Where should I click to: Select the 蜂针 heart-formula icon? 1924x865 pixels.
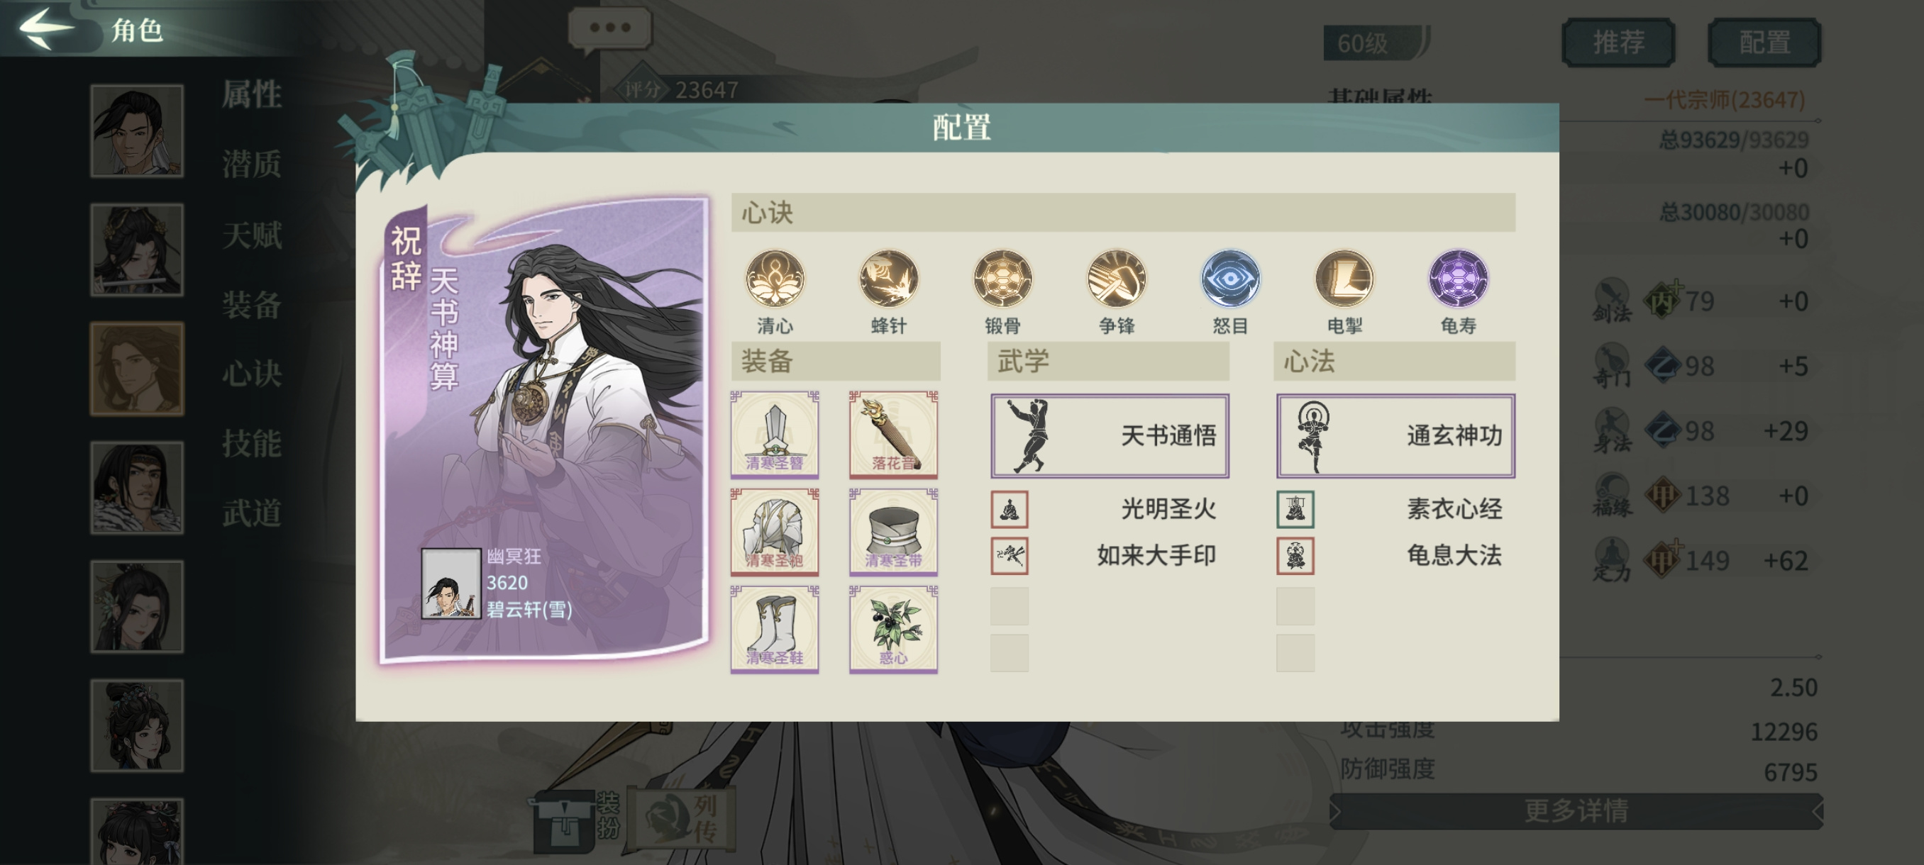click(888, 279)
